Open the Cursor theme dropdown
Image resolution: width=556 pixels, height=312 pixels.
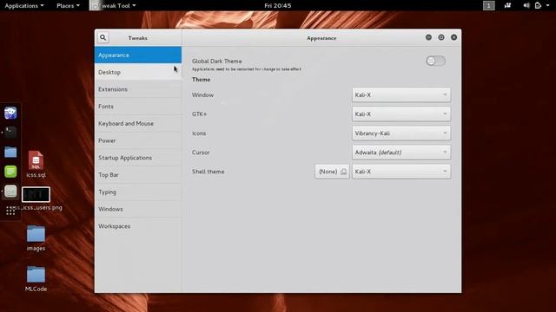click(x=401, y=153)
